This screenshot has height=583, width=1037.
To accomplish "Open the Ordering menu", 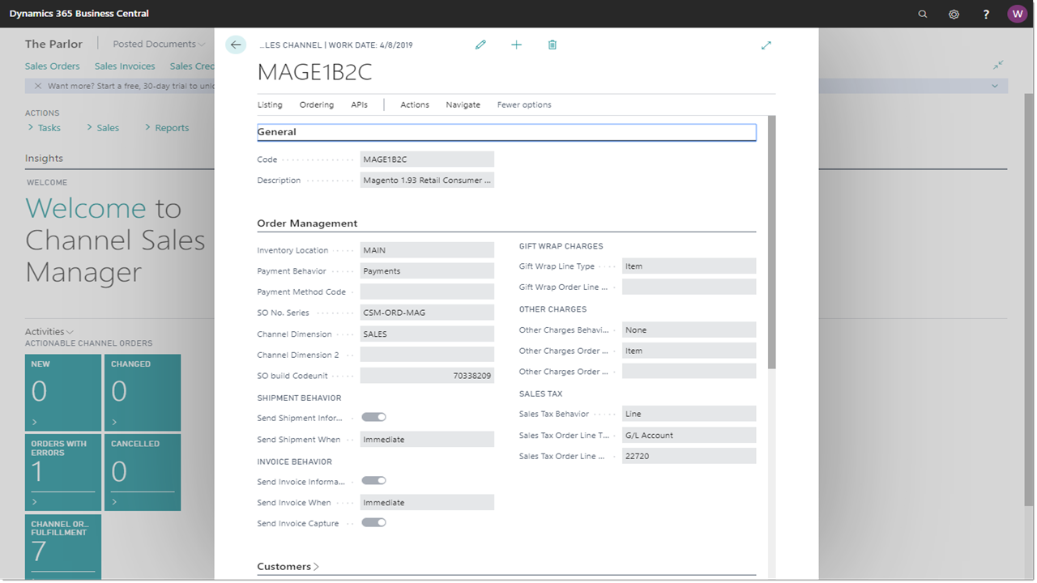I will pos(316,104).
